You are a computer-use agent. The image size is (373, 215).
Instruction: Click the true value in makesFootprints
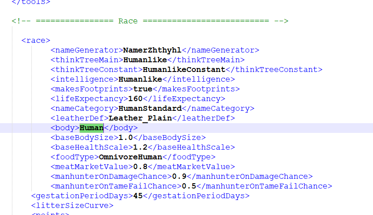[x=143, y=89]
